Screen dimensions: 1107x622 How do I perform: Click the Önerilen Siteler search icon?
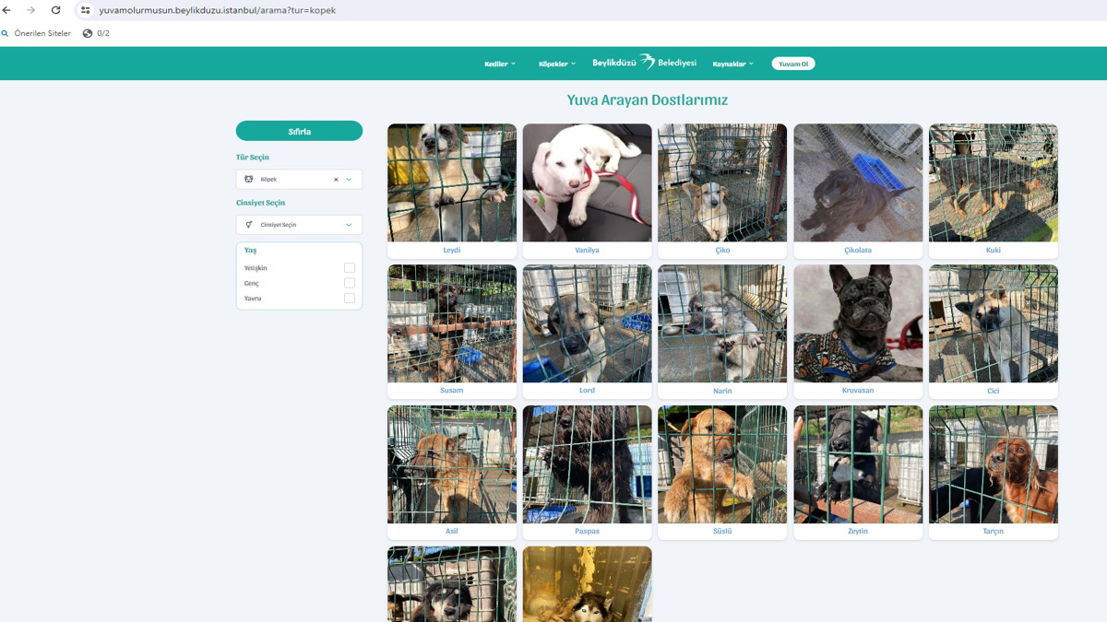[6, 33]
